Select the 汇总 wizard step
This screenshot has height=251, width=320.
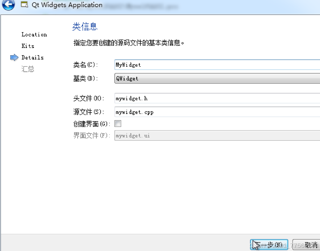click(28, 69)
